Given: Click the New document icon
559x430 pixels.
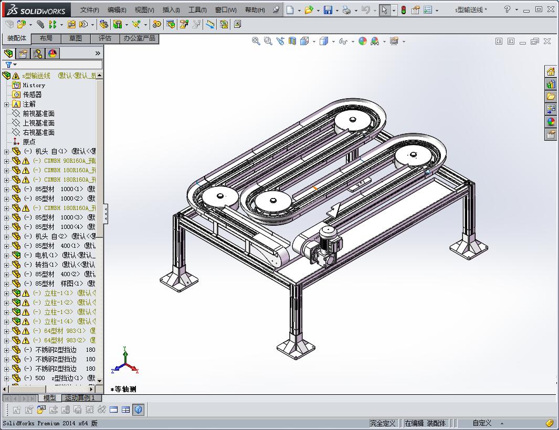Looking at the screenshot, I should coord(290,10).
